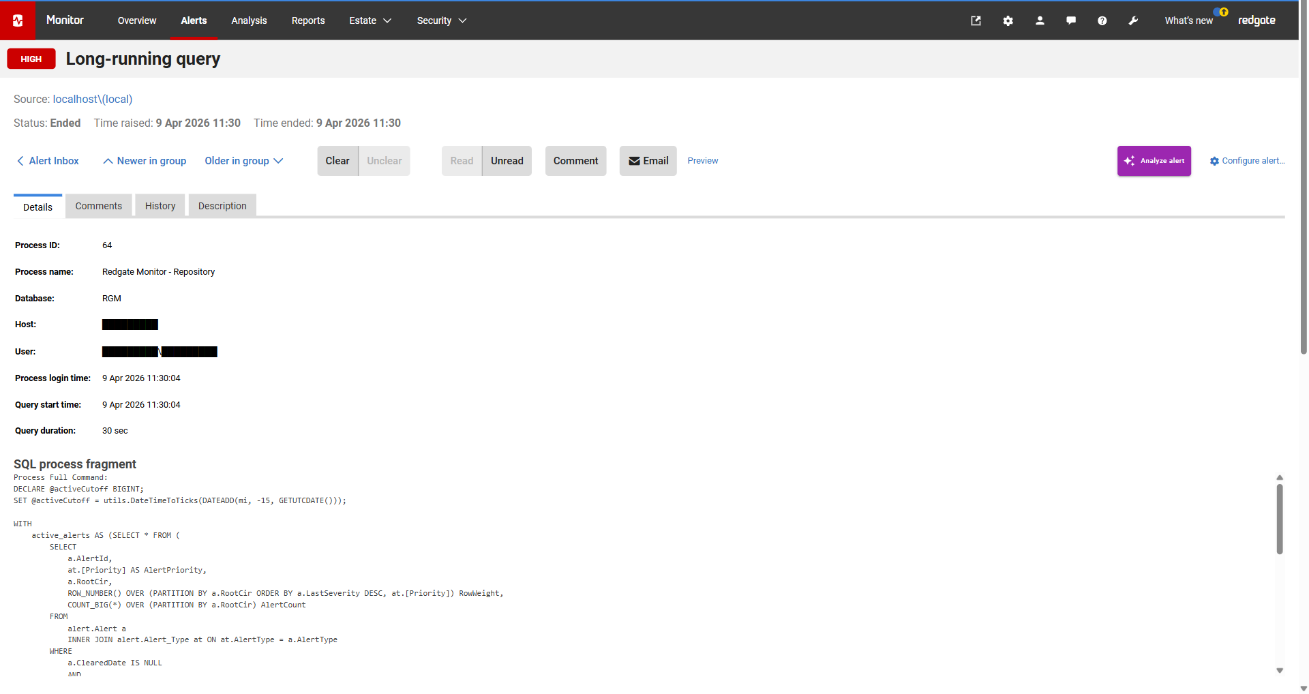Screen dimensions: 1309x694
Task: Open Configure alert settings link
Action: (x=1247, y=161)
